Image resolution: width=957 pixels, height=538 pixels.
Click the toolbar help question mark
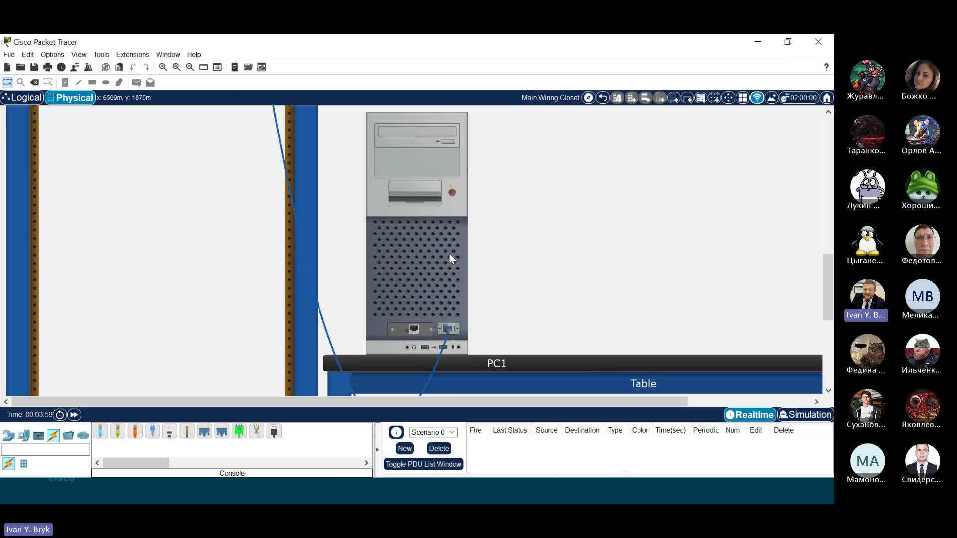coord(826,67)
